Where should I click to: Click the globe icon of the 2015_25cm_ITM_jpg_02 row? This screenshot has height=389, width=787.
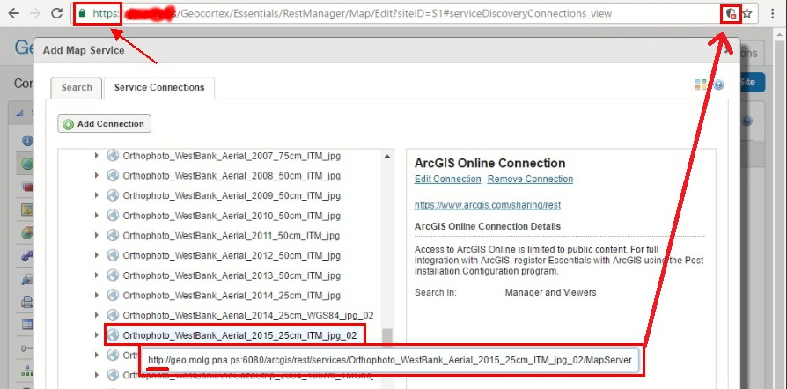tap(113, 334)
